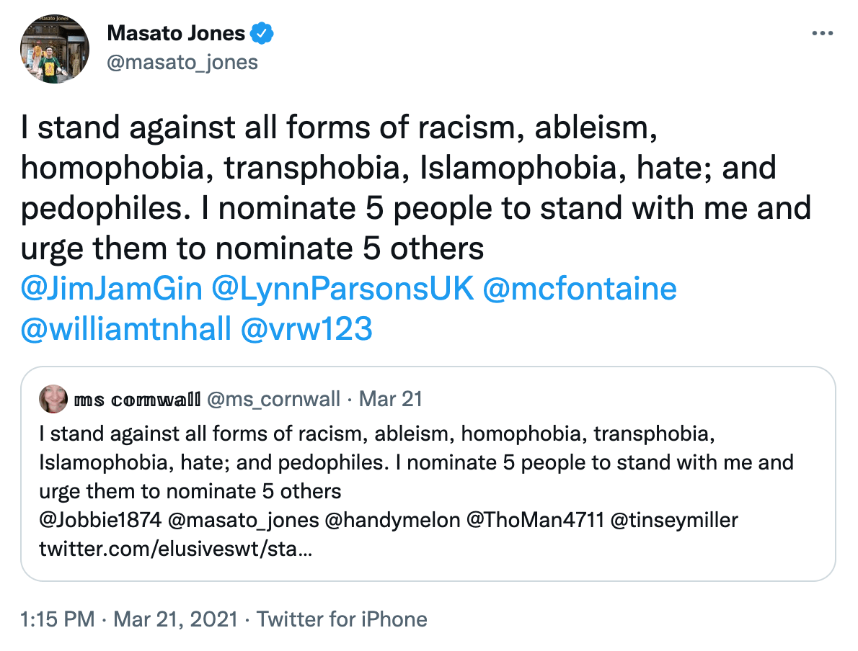Click the Mar 21 date of quoted tweet
This screenshot has height=651, width=858.
coord(391,399)
